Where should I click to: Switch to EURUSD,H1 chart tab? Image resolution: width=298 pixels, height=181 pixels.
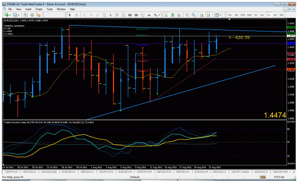[68, 172]
